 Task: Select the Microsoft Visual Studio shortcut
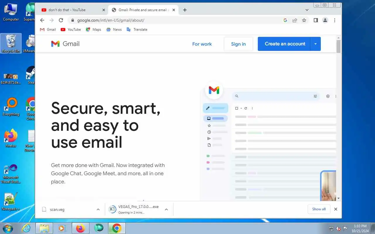[11, 174]
